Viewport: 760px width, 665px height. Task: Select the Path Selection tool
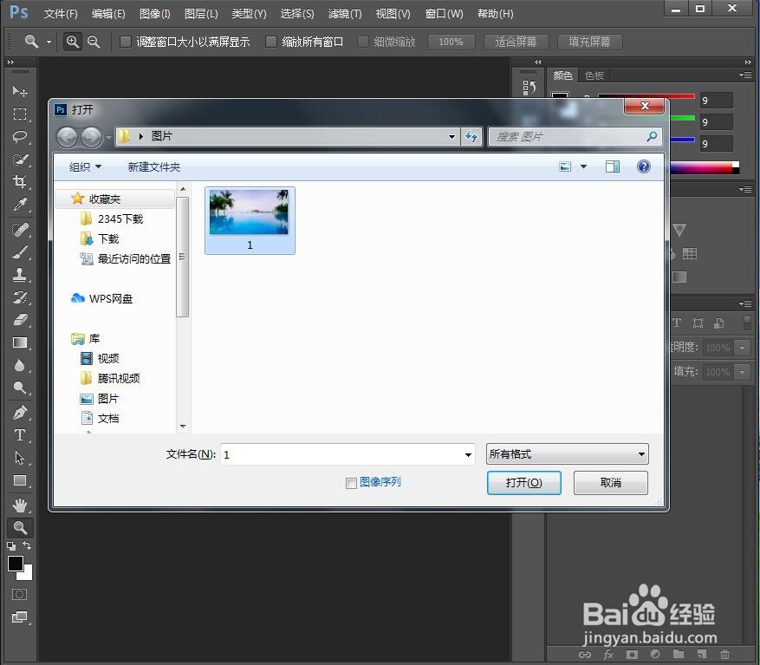point(19,458)
